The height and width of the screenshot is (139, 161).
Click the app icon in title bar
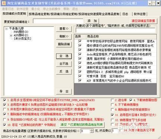(x=4, y=3)
